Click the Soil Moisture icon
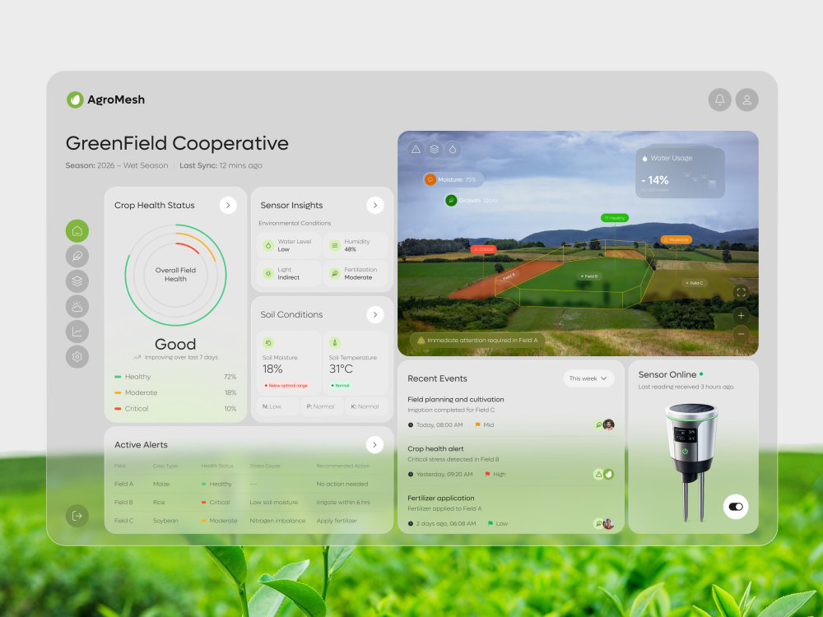The image size is (823, 617). [x=268, y=342]
